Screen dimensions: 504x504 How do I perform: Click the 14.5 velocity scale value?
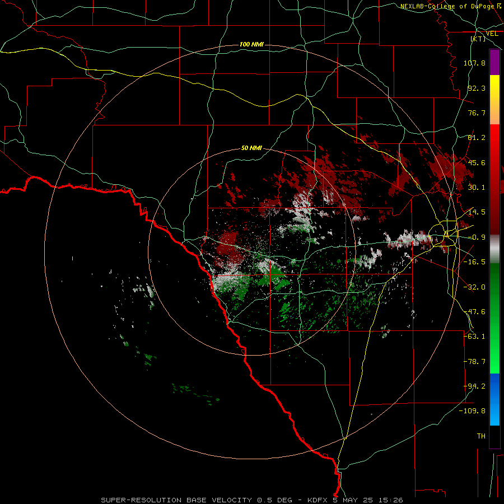coord(477,212)
